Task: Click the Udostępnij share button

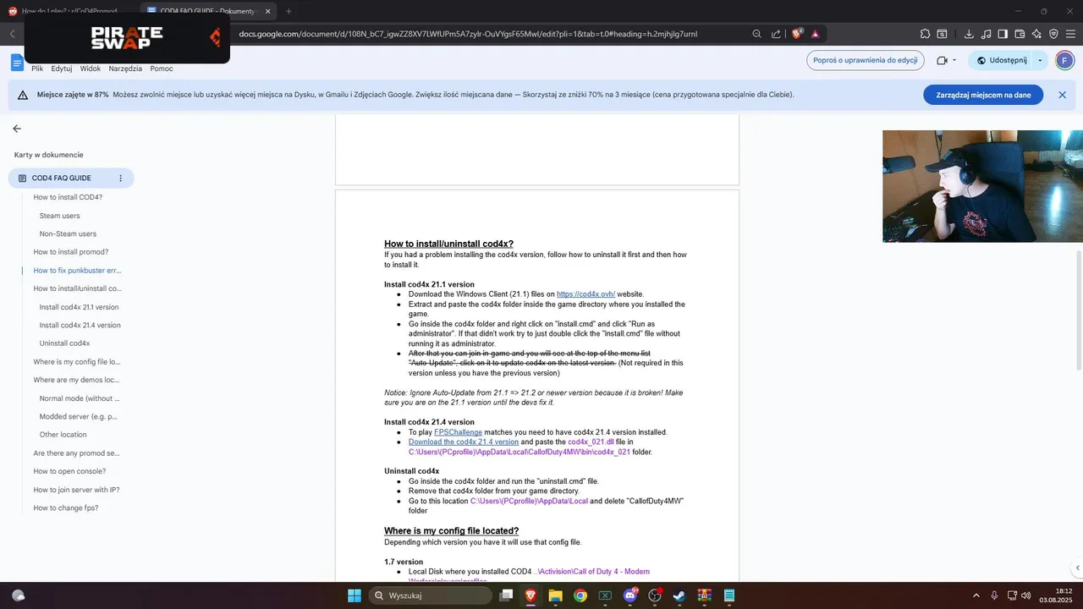Action: coord(1001,60)
